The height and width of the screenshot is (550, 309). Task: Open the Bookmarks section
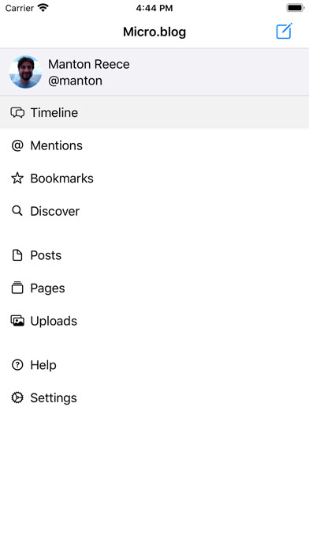coord(154,178)
